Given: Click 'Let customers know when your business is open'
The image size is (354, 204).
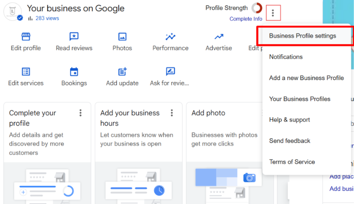Looking at the screenshot, I should (136, 139).
